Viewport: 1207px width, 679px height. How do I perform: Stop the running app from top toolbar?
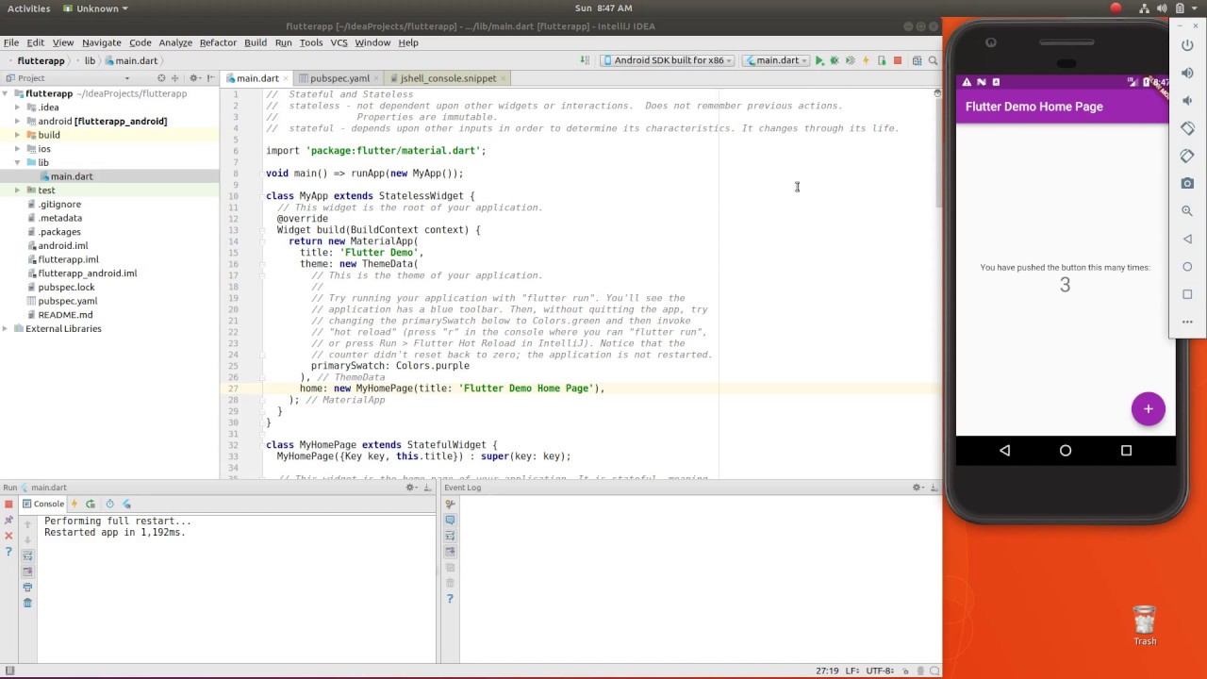click(x=898, y=60)
